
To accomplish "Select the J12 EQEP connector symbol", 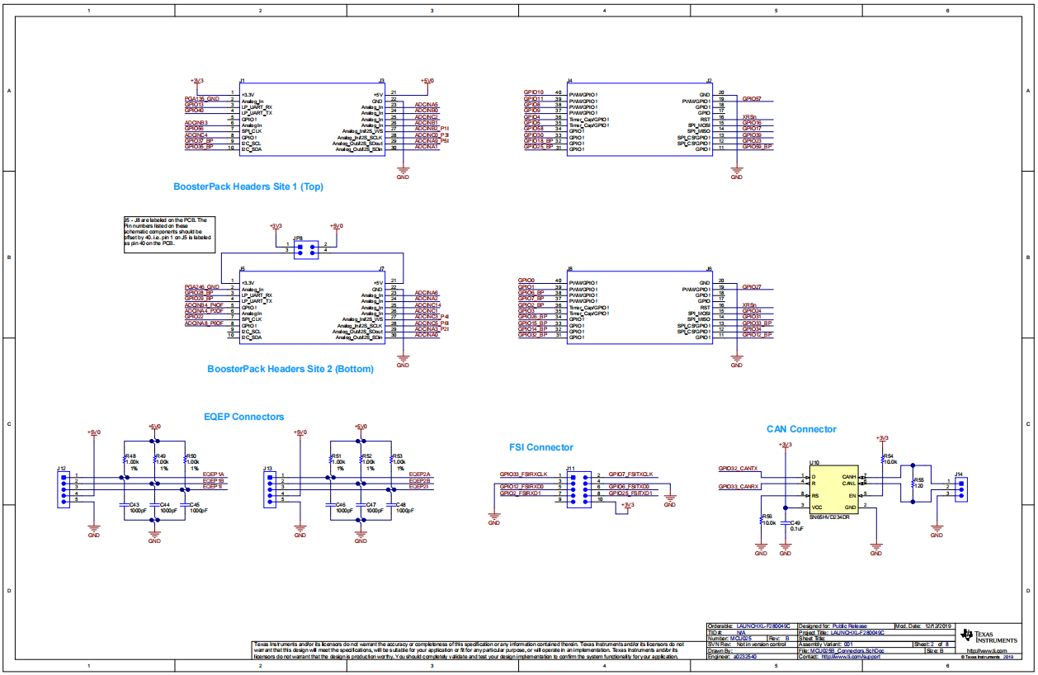I will coord(63,488).
